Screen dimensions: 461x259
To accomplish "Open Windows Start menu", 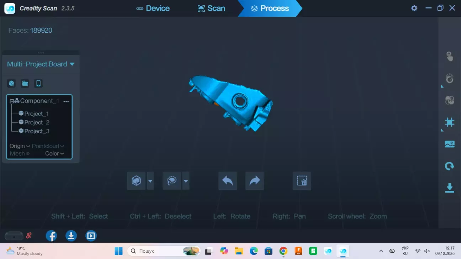I will (118, 251).
